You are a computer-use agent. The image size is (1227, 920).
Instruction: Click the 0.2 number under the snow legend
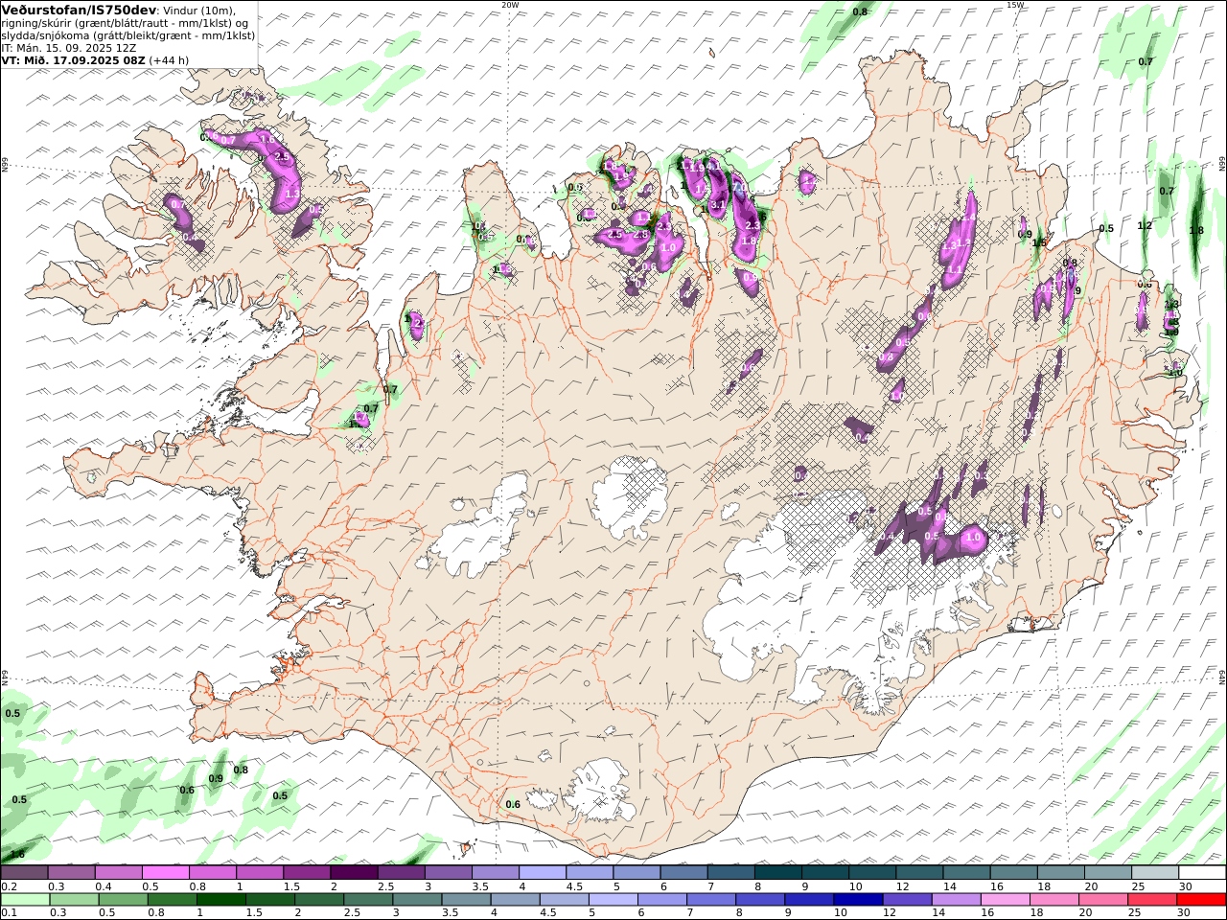coord(8,886)
